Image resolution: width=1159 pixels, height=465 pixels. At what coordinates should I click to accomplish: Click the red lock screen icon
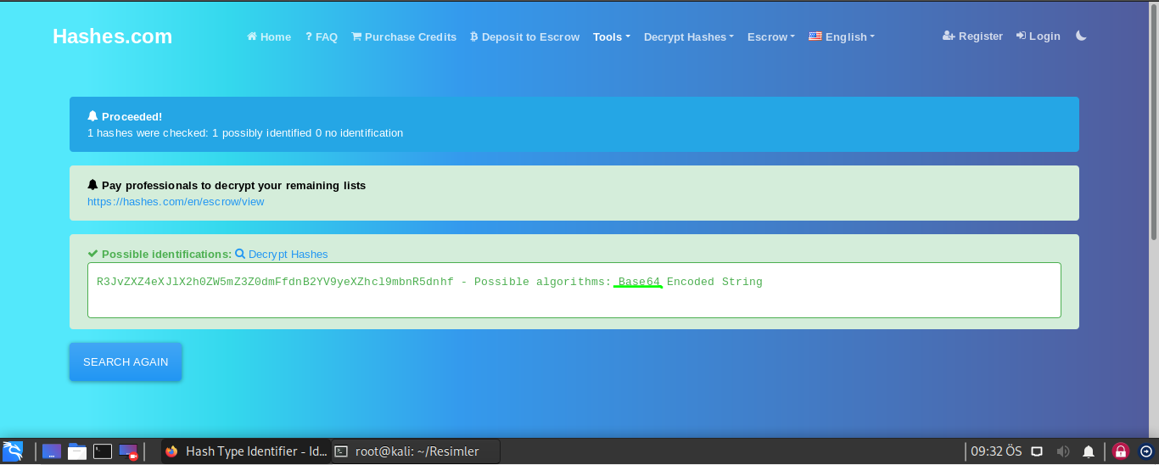[x=1121, y=451]
